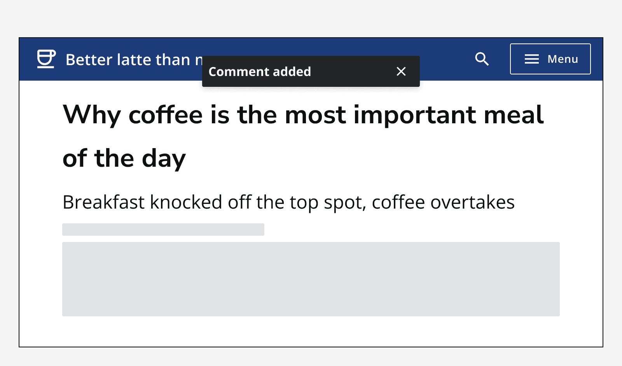Click the Menu item in the navigation bar

click(x=550, y=59)
